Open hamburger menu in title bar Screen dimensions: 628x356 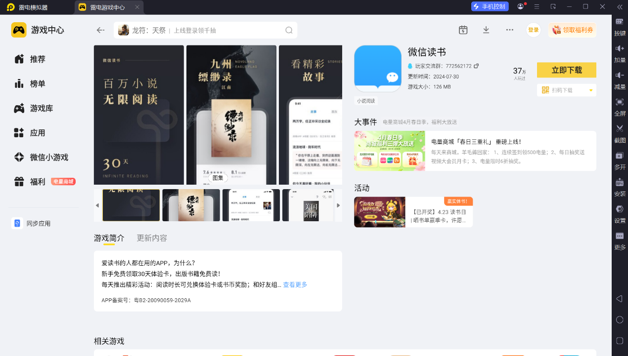tap(537, 6)
